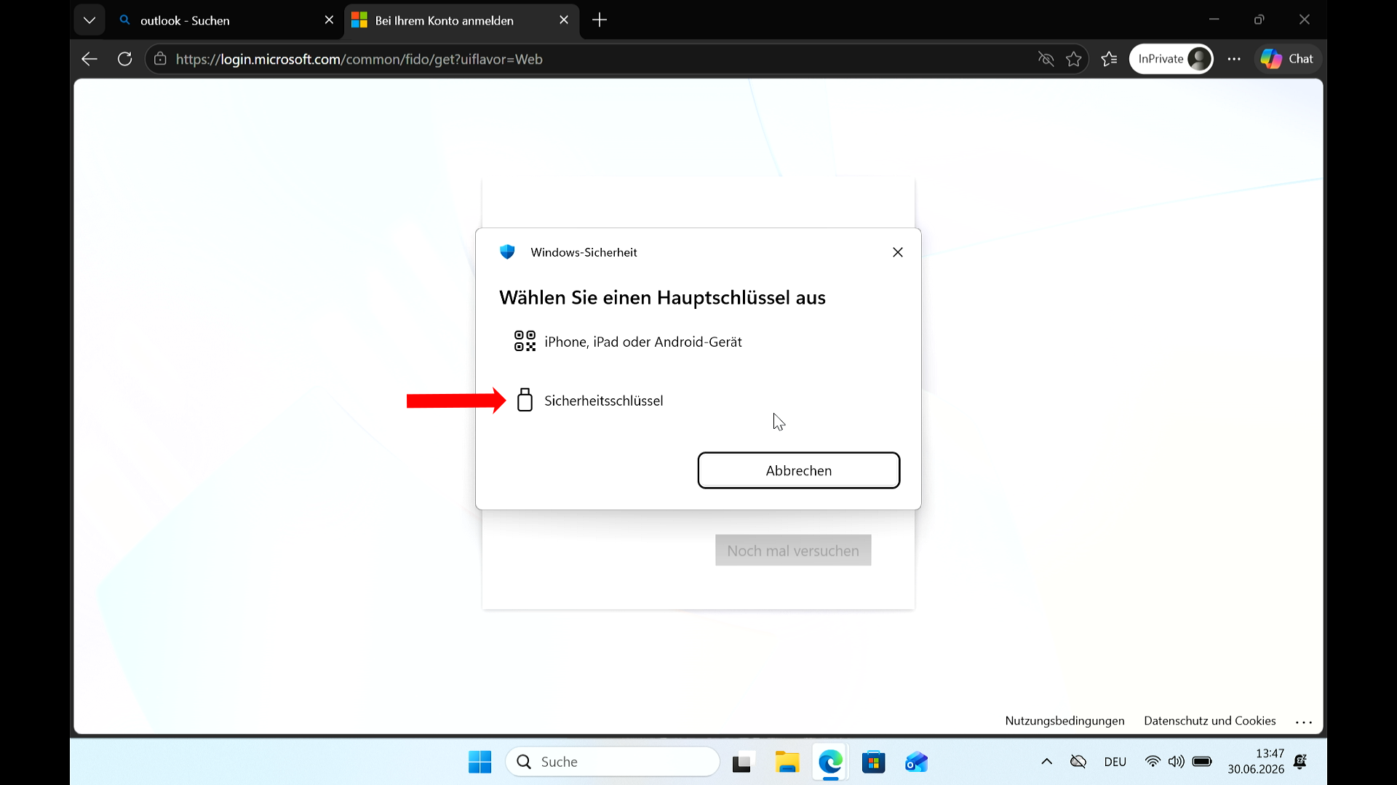This screenshot has height=785, width=1397.
Task: Expand the tab actions menu chevron
Action: click(x=89, y=20)
